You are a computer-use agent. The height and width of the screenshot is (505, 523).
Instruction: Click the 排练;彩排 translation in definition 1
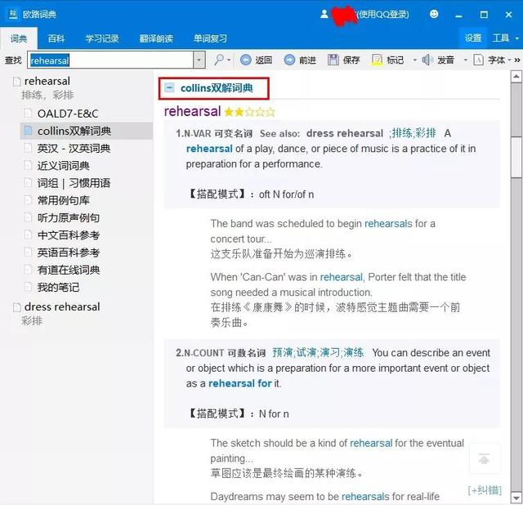pyautogui.click(x=413, y=133)
